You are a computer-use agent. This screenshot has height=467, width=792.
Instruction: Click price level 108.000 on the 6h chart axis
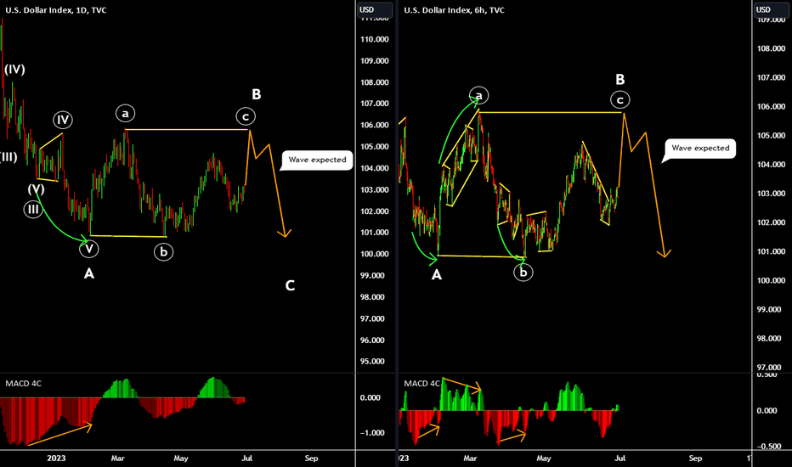click(772, 49)
